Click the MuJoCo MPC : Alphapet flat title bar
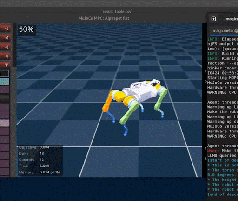 click(x=104, y=18)
